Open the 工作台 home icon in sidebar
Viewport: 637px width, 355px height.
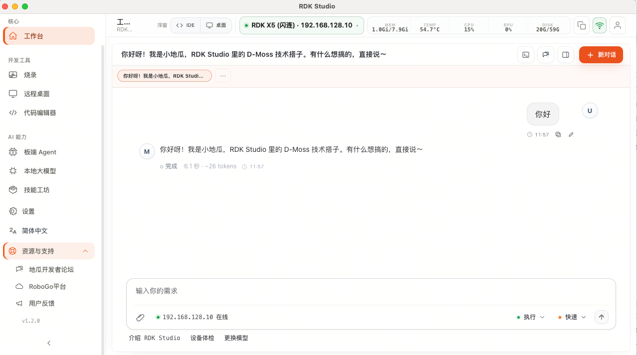[x=13, y=36]
